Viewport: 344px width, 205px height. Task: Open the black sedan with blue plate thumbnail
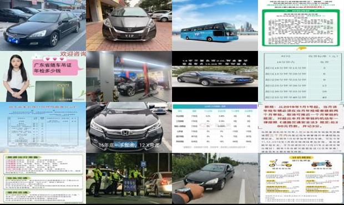43,25
